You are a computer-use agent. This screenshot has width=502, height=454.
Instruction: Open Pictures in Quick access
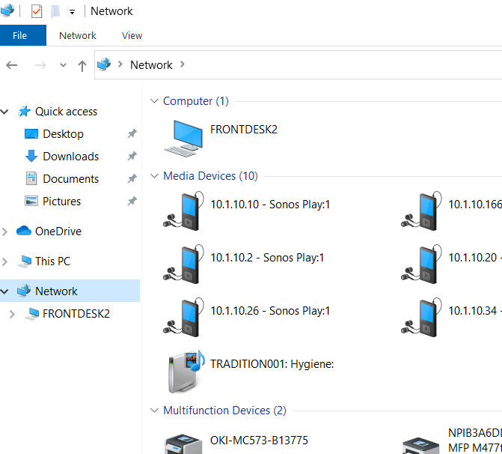pyautogui.click(x=62, y=202)
